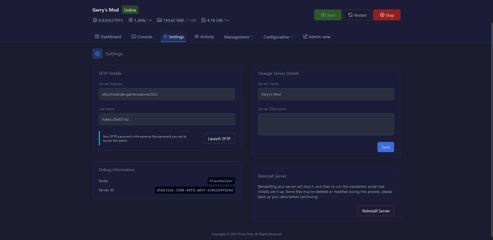The image size is (493, 240).
Task: Click Launch SFTP button
Action: point(219,139)
